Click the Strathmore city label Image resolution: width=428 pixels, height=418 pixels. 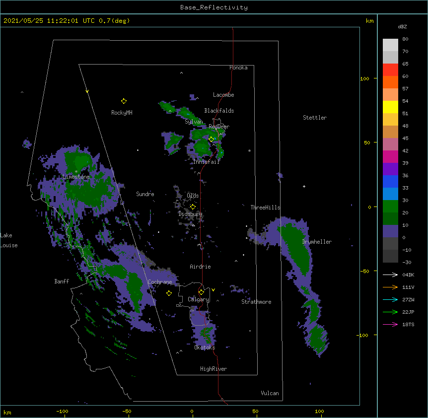(x=256, y=302)
